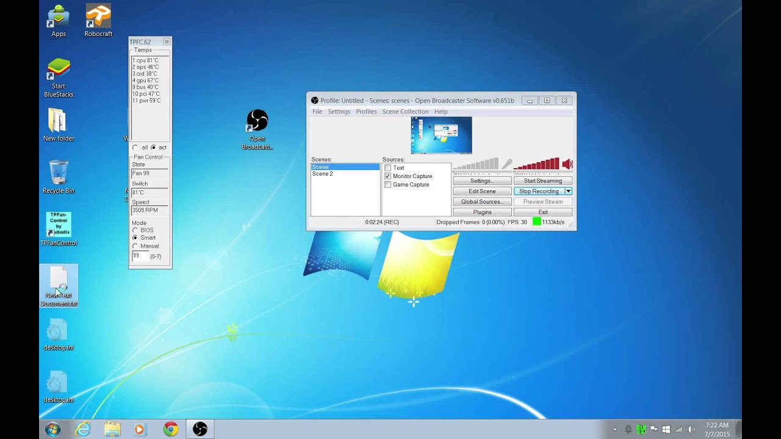Click the Fan State field showing Fan 99
This screenshot has width=781, height=439.
(149, 173)
